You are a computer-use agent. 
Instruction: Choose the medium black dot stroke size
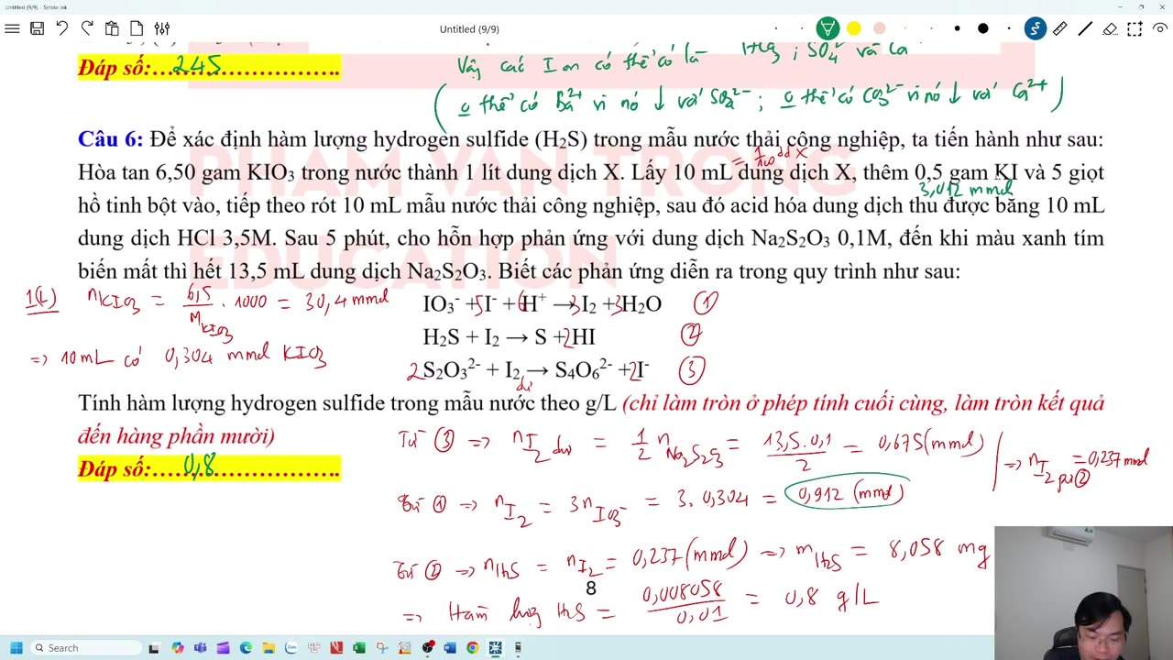tap(957, 28)
